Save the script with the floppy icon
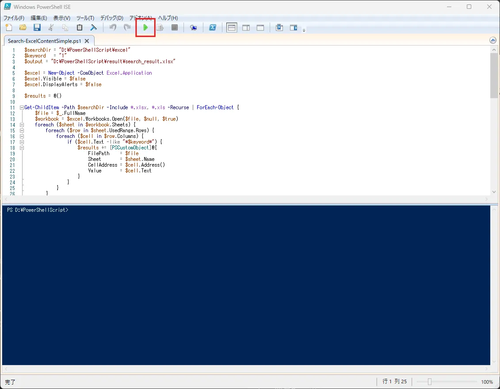The width and height of the screenshot is (500, 389). tap(37, 28)
